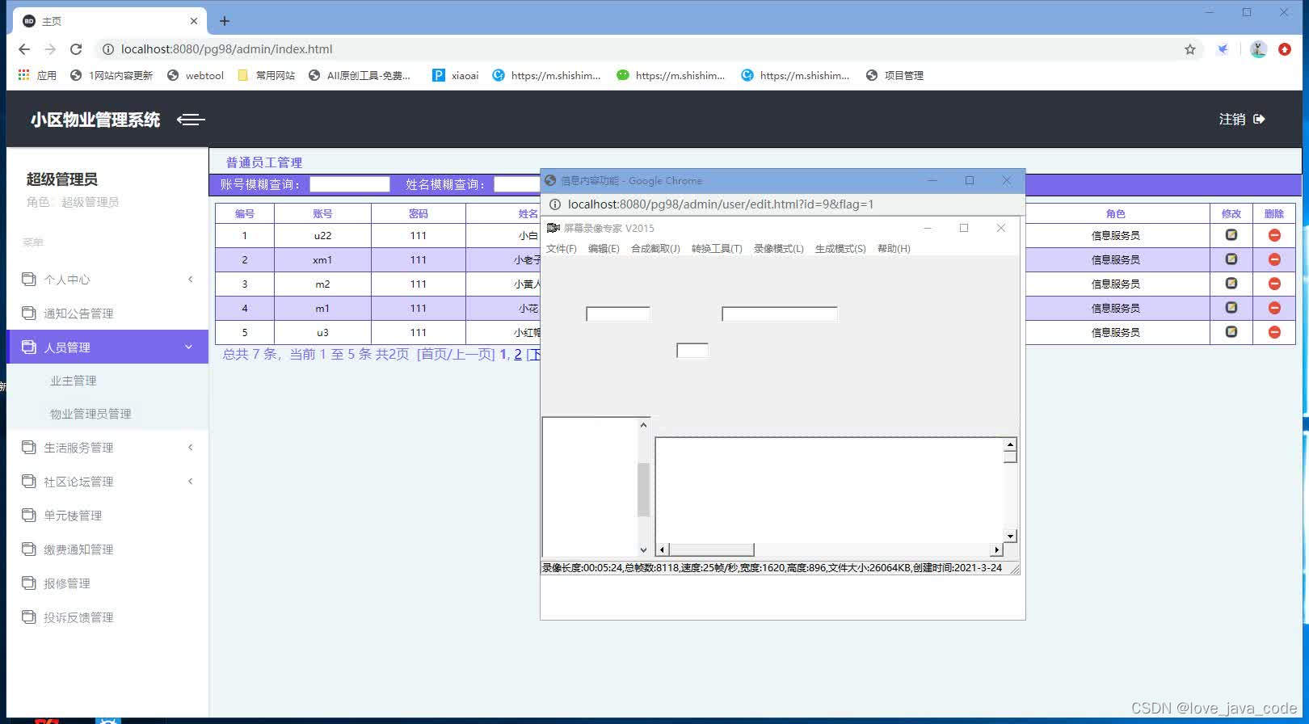Image resolution: width=1309 pixels, height=724 pixels.
Task: Go back in Chrome browser
Action: [x=24, y=49]
